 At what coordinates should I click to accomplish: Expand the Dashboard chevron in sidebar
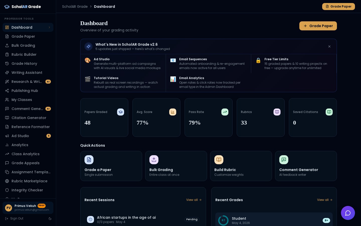tap(49, 27)
